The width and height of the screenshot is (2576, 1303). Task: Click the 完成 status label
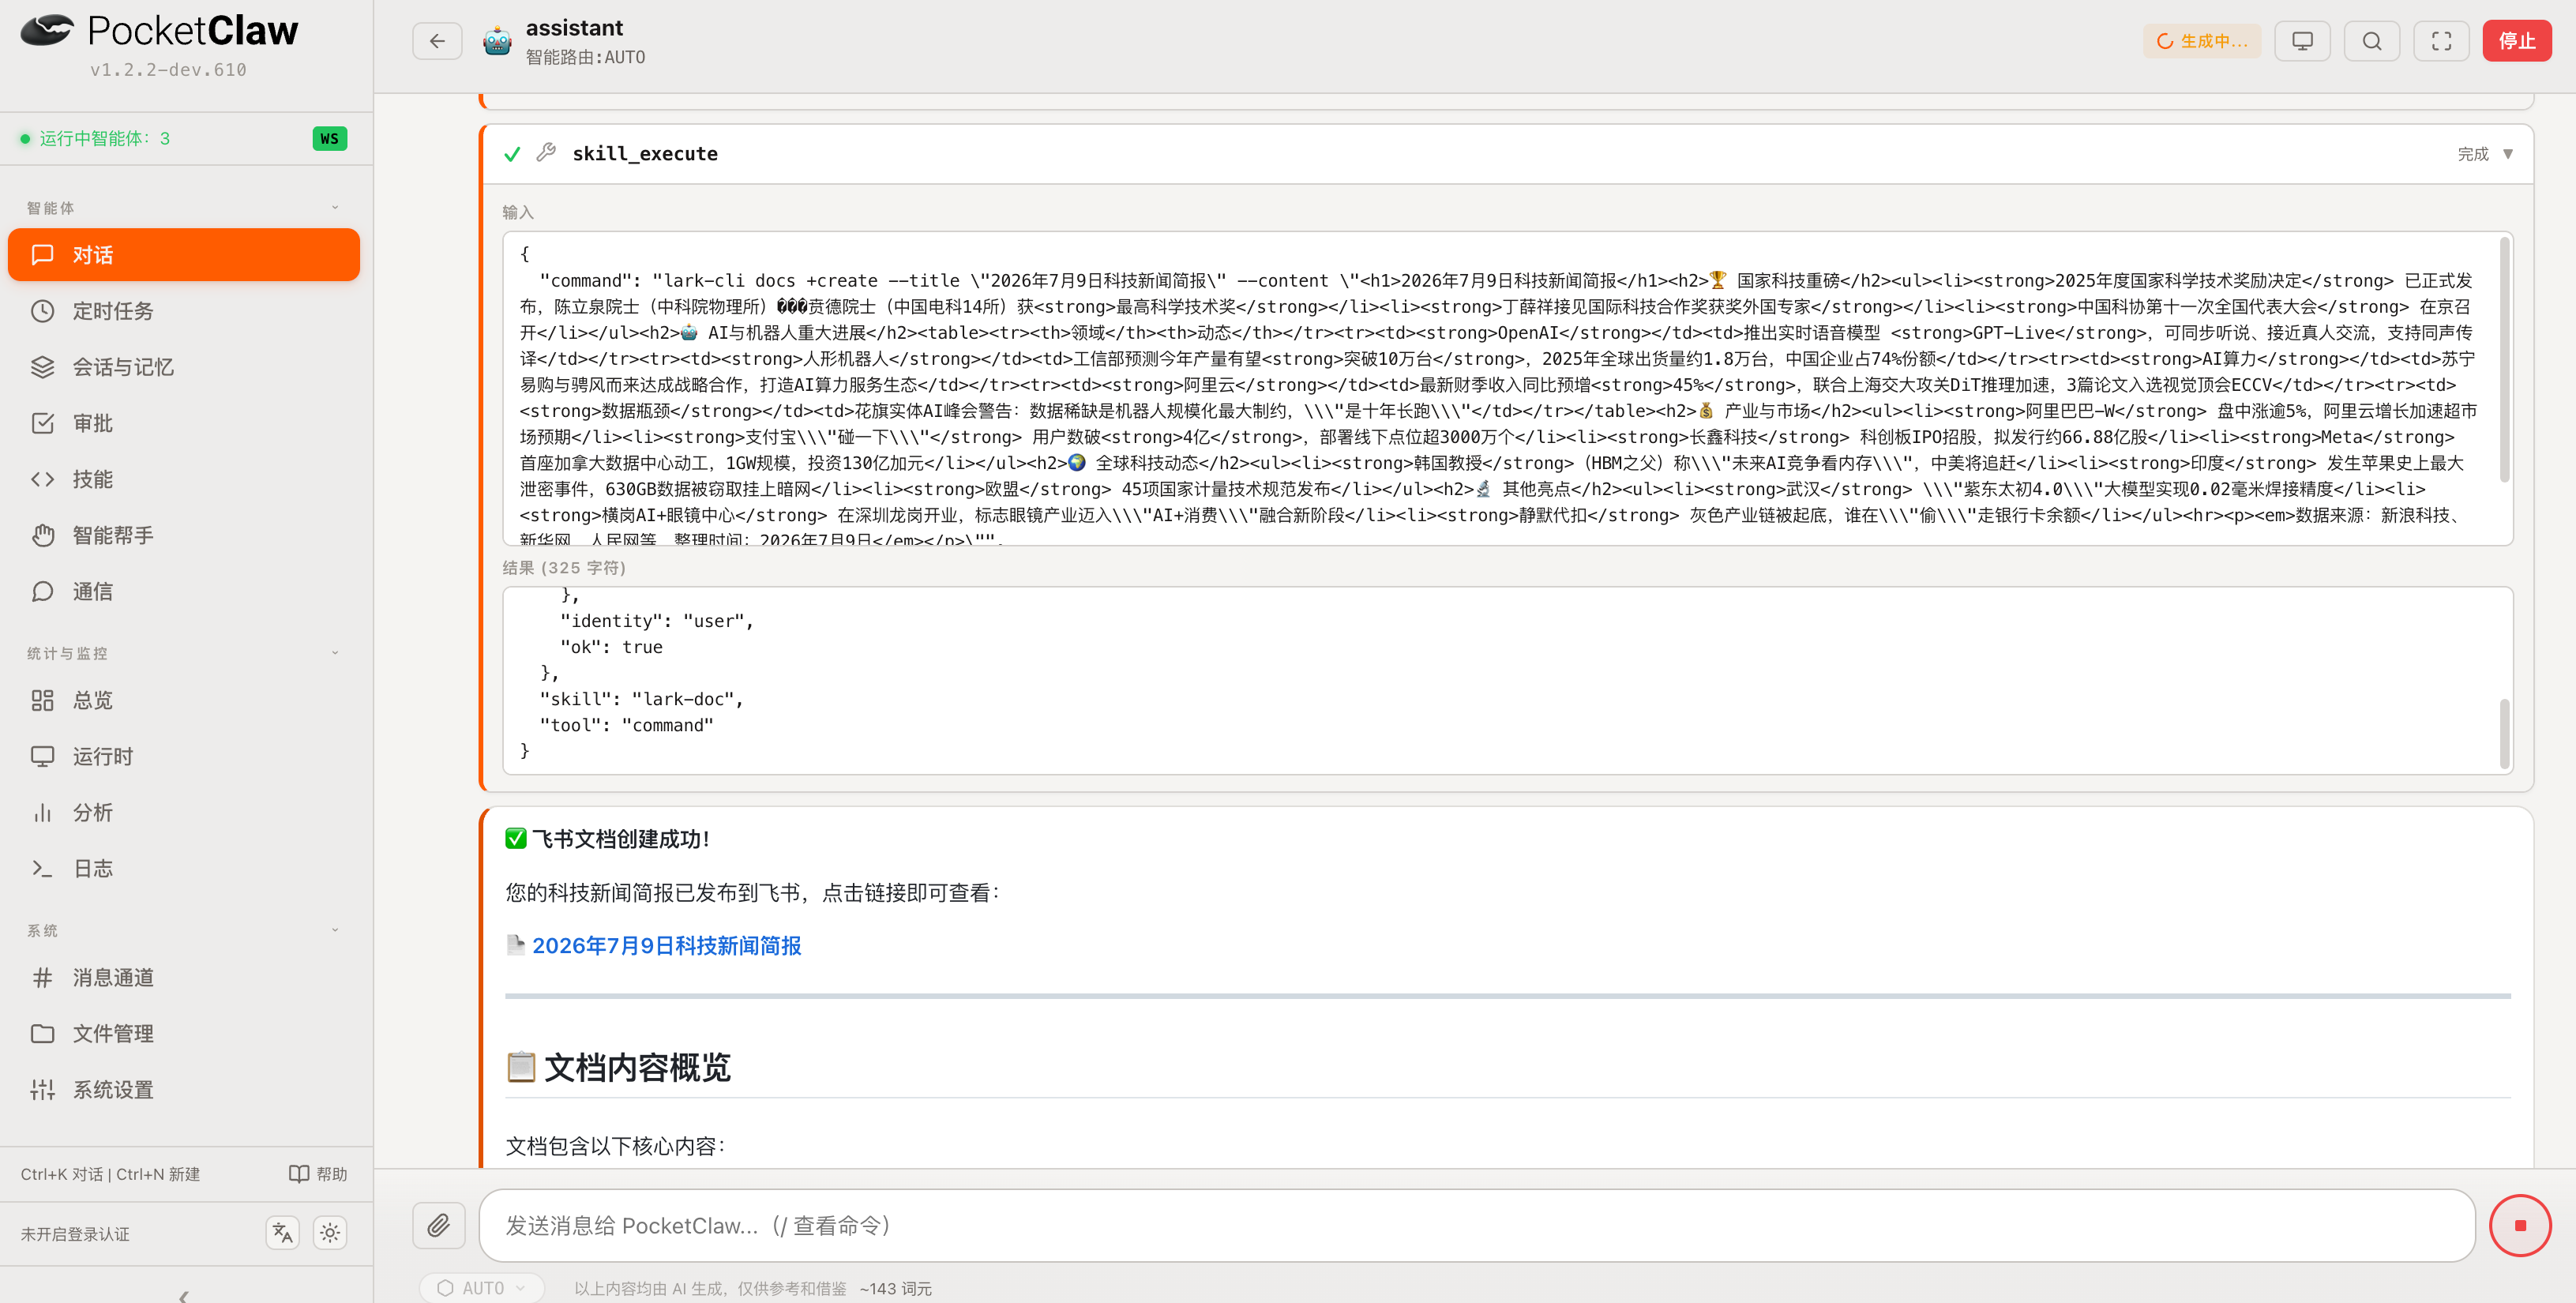point(2472,154)
